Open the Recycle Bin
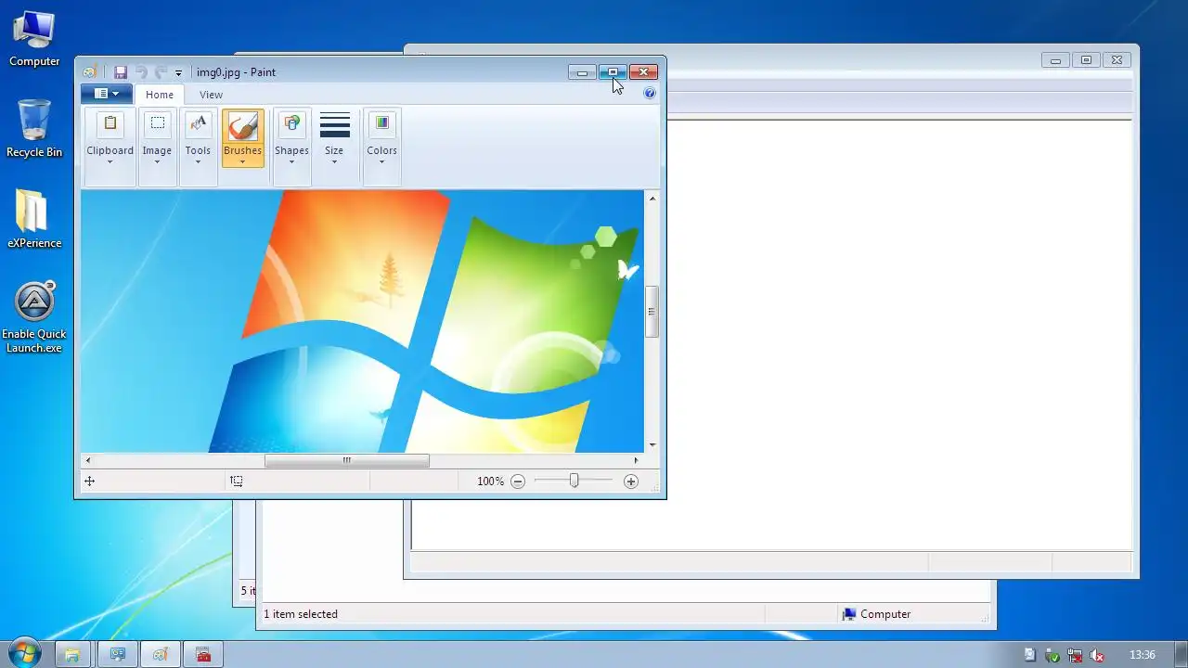The width and height of the screenshot is (1188, 668). (34, 129)
